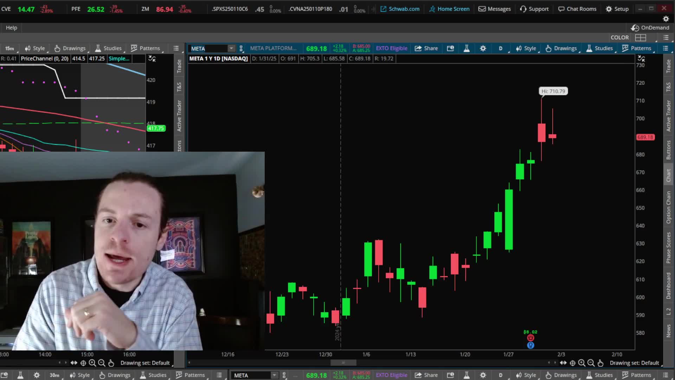
Task: Open Studies in the META chart toolbar
Action: click(x=599, y=48)
